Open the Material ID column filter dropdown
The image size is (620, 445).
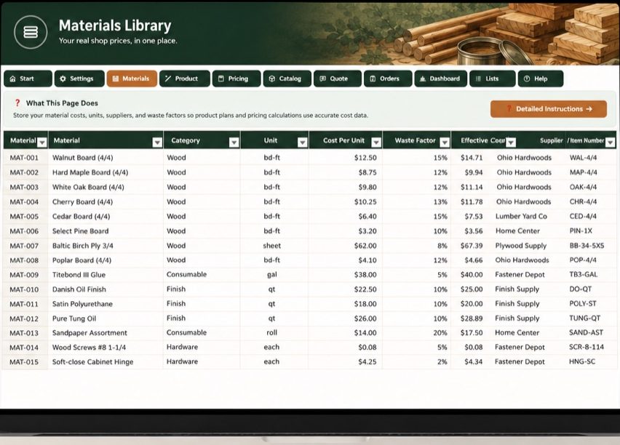pyautogui.click(x=42, y=143)
